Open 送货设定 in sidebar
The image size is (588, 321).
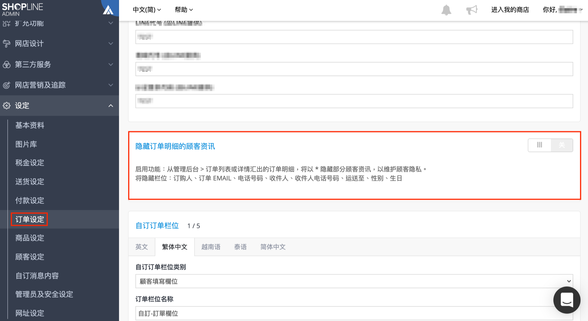tap(30, 182)
